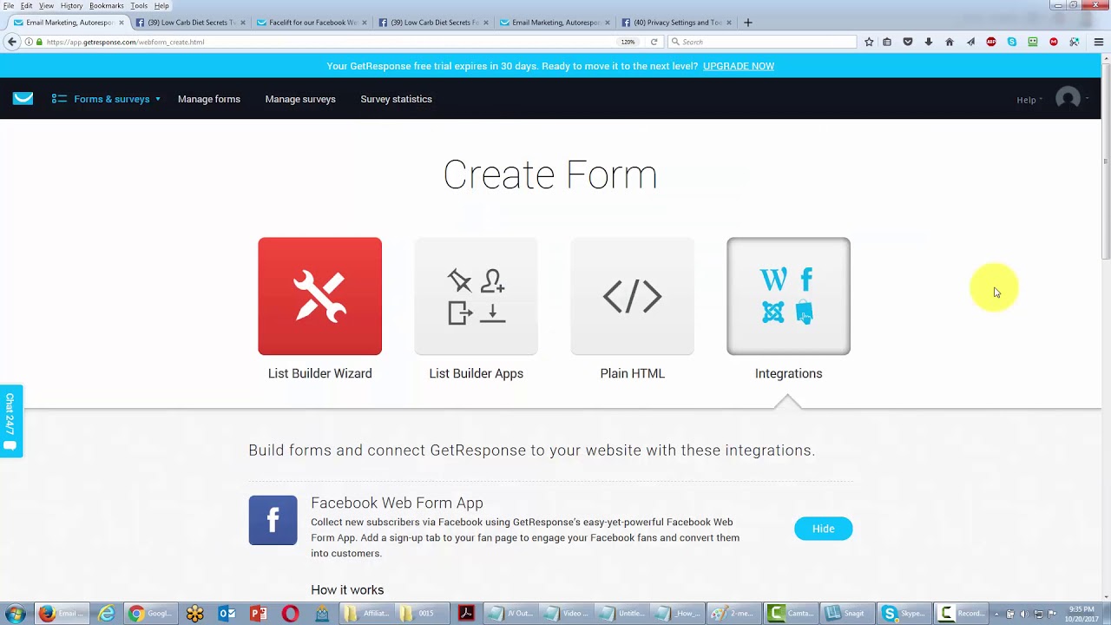1111x625 pixels.
Task: Bookmark this page with the star icon
Action: [869, 42]
